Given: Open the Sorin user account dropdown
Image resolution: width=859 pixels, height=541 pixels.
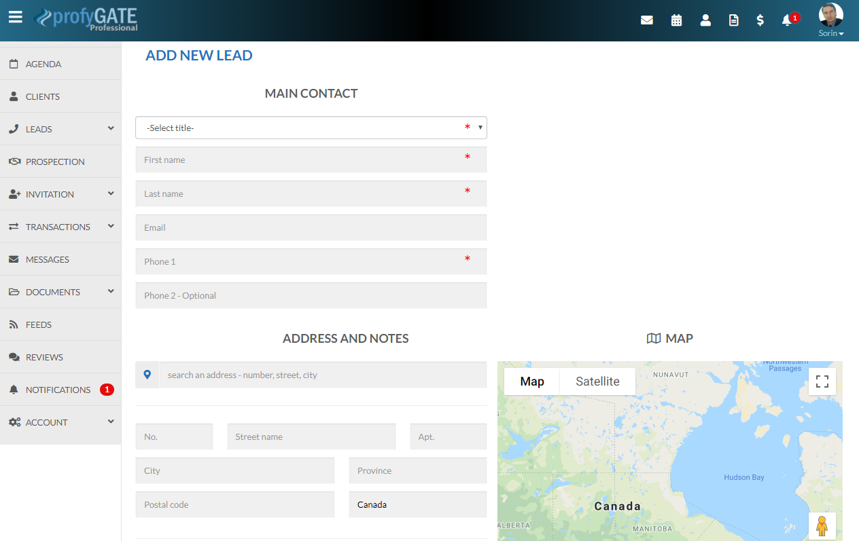Looking at the screenshot, I should pos(830,33).
